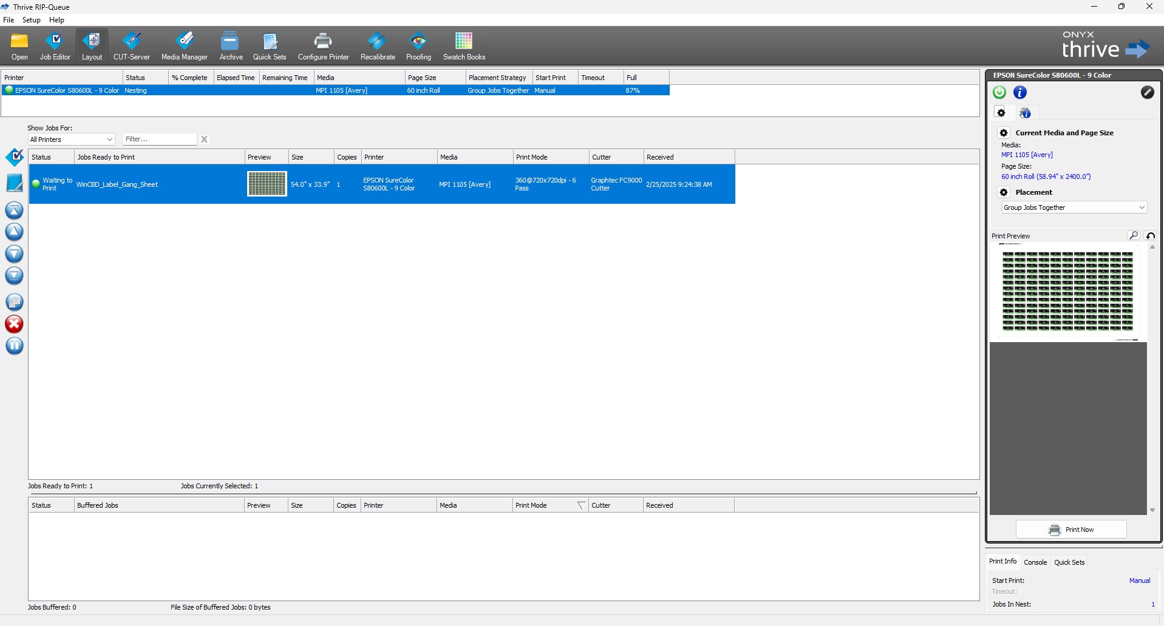Viewport: 1164px width, 626px height.
Task: Open CUT-Server from the toolbar
Action: point(132,46)
